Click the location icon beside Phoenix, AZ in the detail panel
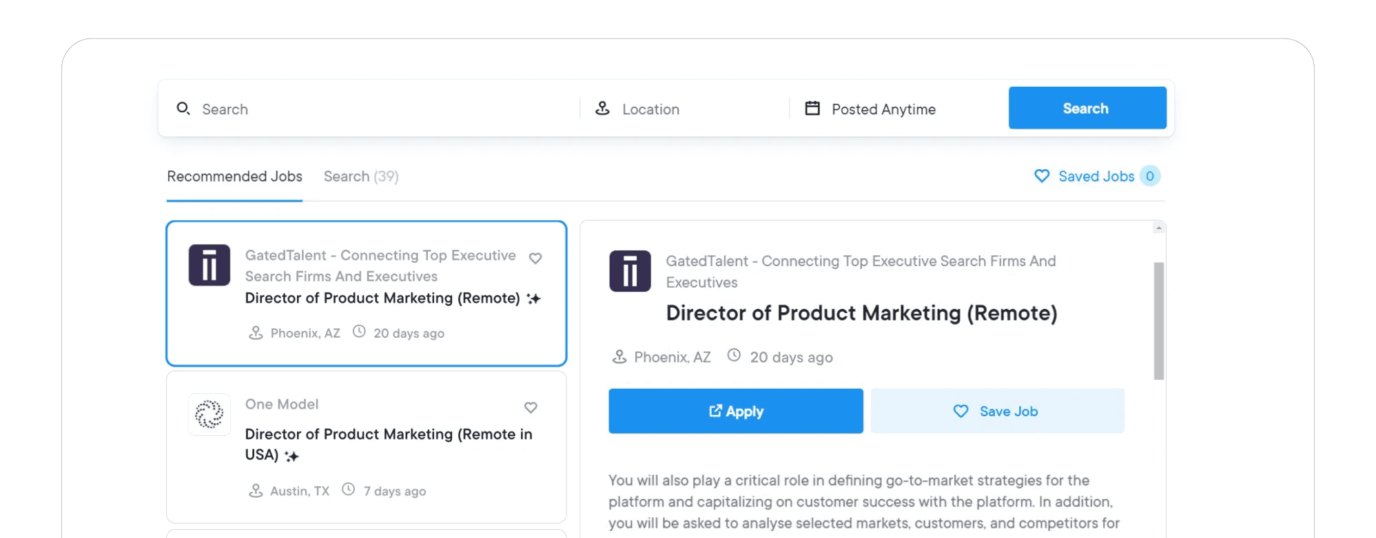The image size is (1376, 538). coord(619,357)
